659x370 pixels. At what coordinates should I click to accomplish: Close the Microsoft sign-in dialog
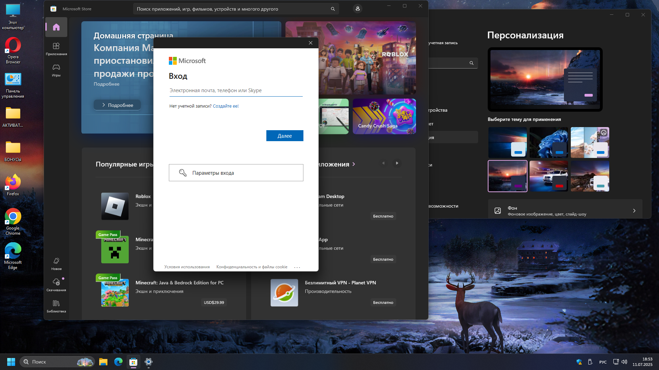(x=311, y=43)
